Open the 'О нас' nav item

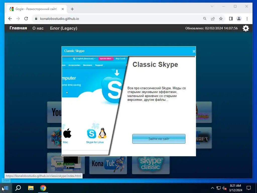pos(38,28)
